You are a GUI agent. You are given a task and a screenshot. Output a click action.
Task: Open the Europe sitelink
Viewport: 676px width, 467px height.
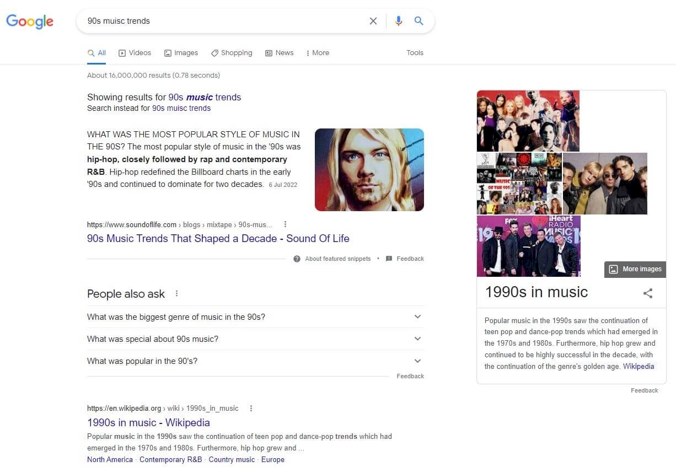pyautogui.click(x=273, y=459)
